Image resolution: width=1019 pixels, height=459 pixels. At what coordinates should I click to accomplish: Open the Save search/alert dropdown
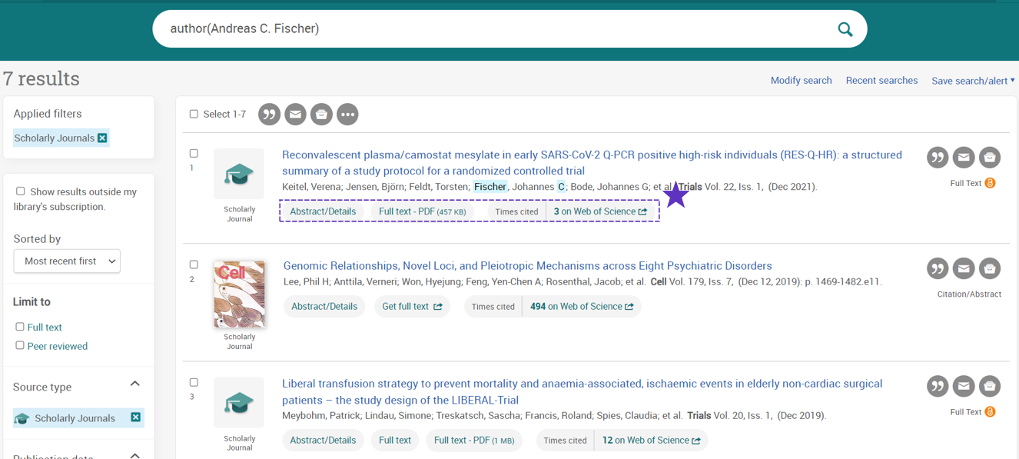pyautogui.click(x=972, y=81)
